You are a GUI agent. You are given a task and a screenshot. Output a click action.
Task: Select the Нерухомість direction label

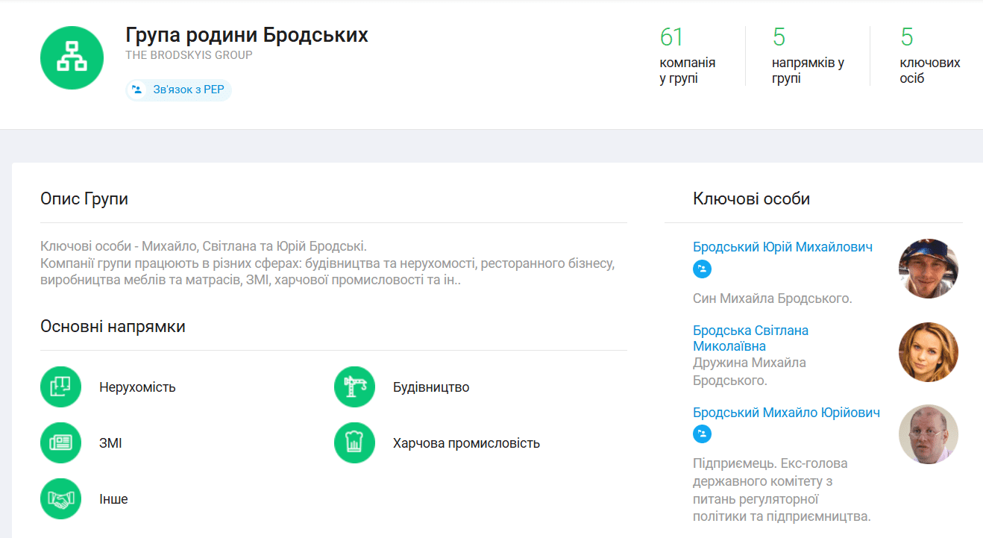click(137, 387)
